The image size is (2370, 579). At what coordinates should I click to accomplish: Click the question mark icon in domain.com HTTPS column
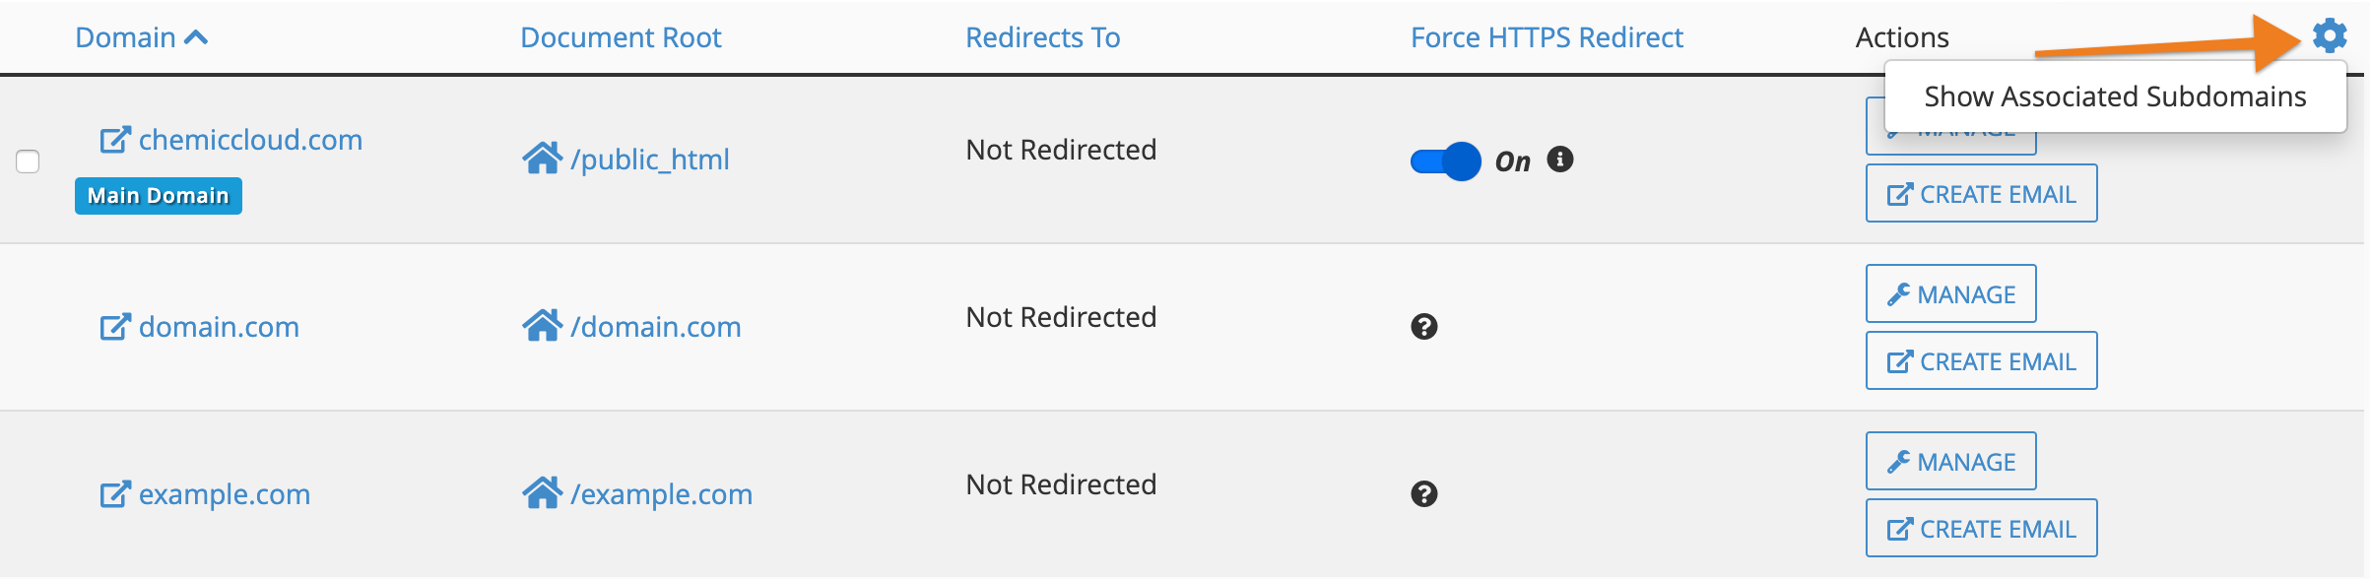(x=1422, y=326)
